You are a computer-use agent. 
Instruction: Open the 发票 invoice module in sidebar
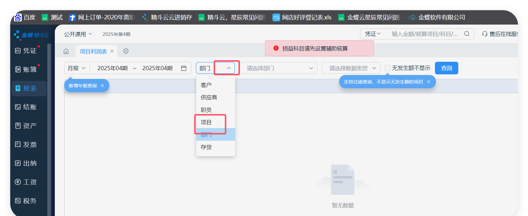26,145
